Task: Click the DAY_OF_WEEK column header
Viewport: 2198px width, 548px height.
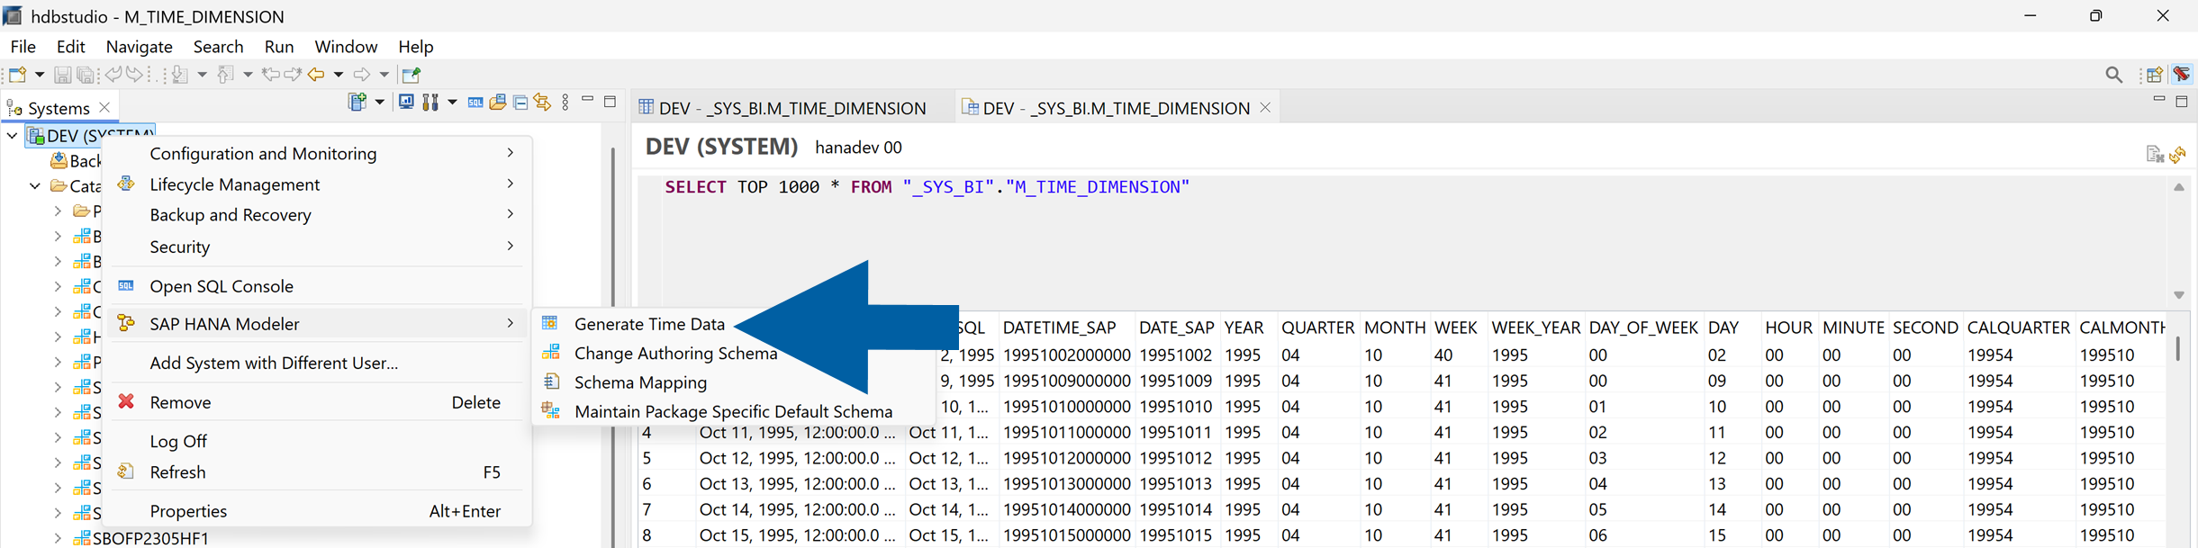Action: tap(1642, 328)
